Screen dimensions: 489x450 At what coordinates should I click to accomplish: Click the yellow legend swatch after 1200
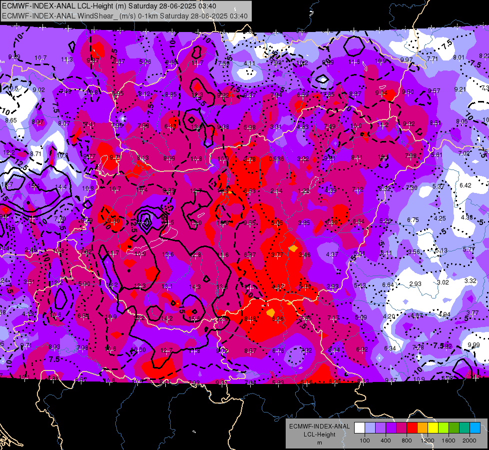[433, 428]
